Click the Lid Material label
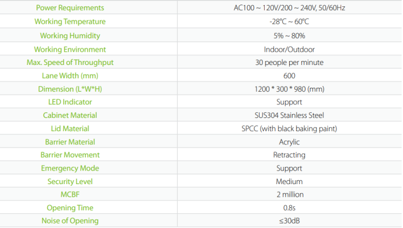Image resolution: width=403 pixels, height=228 pixels. (70, 128)
